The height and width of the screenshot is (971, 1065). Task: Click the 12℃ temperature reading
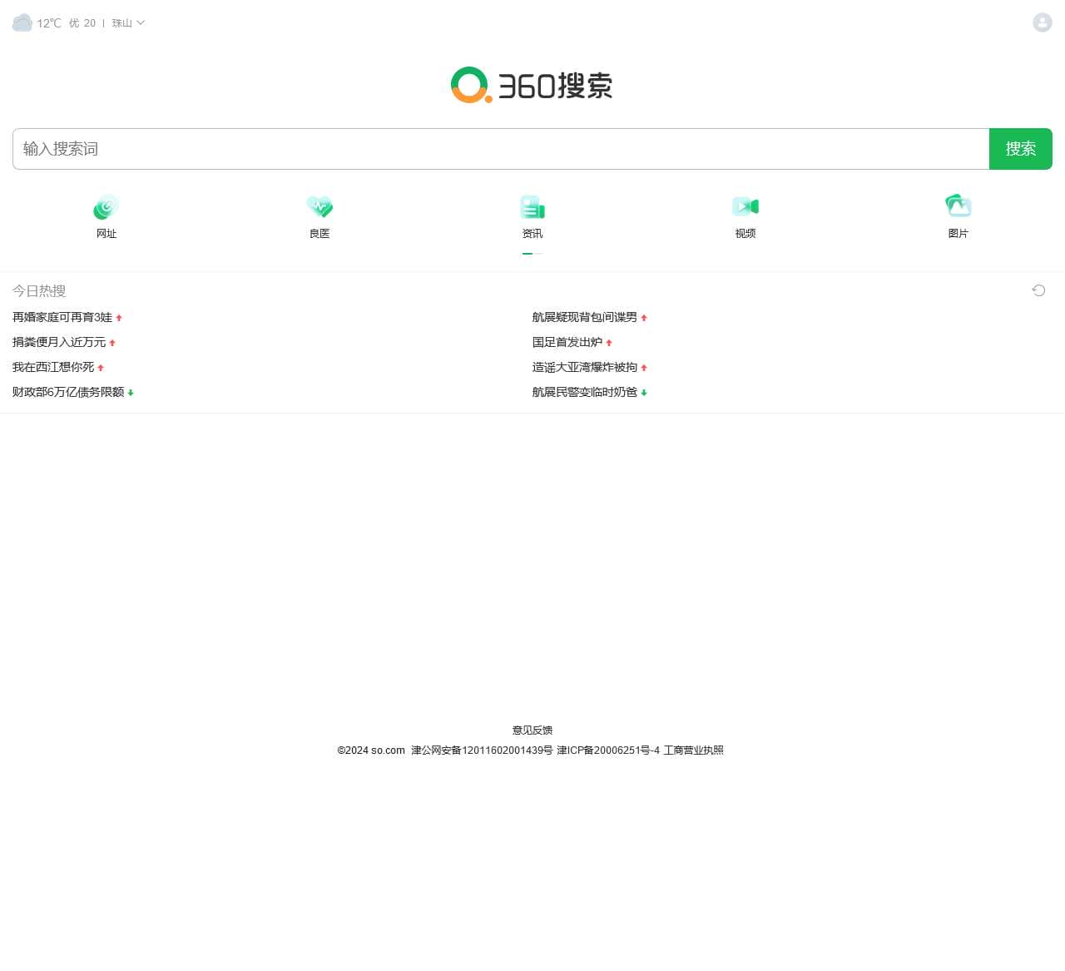49,23
